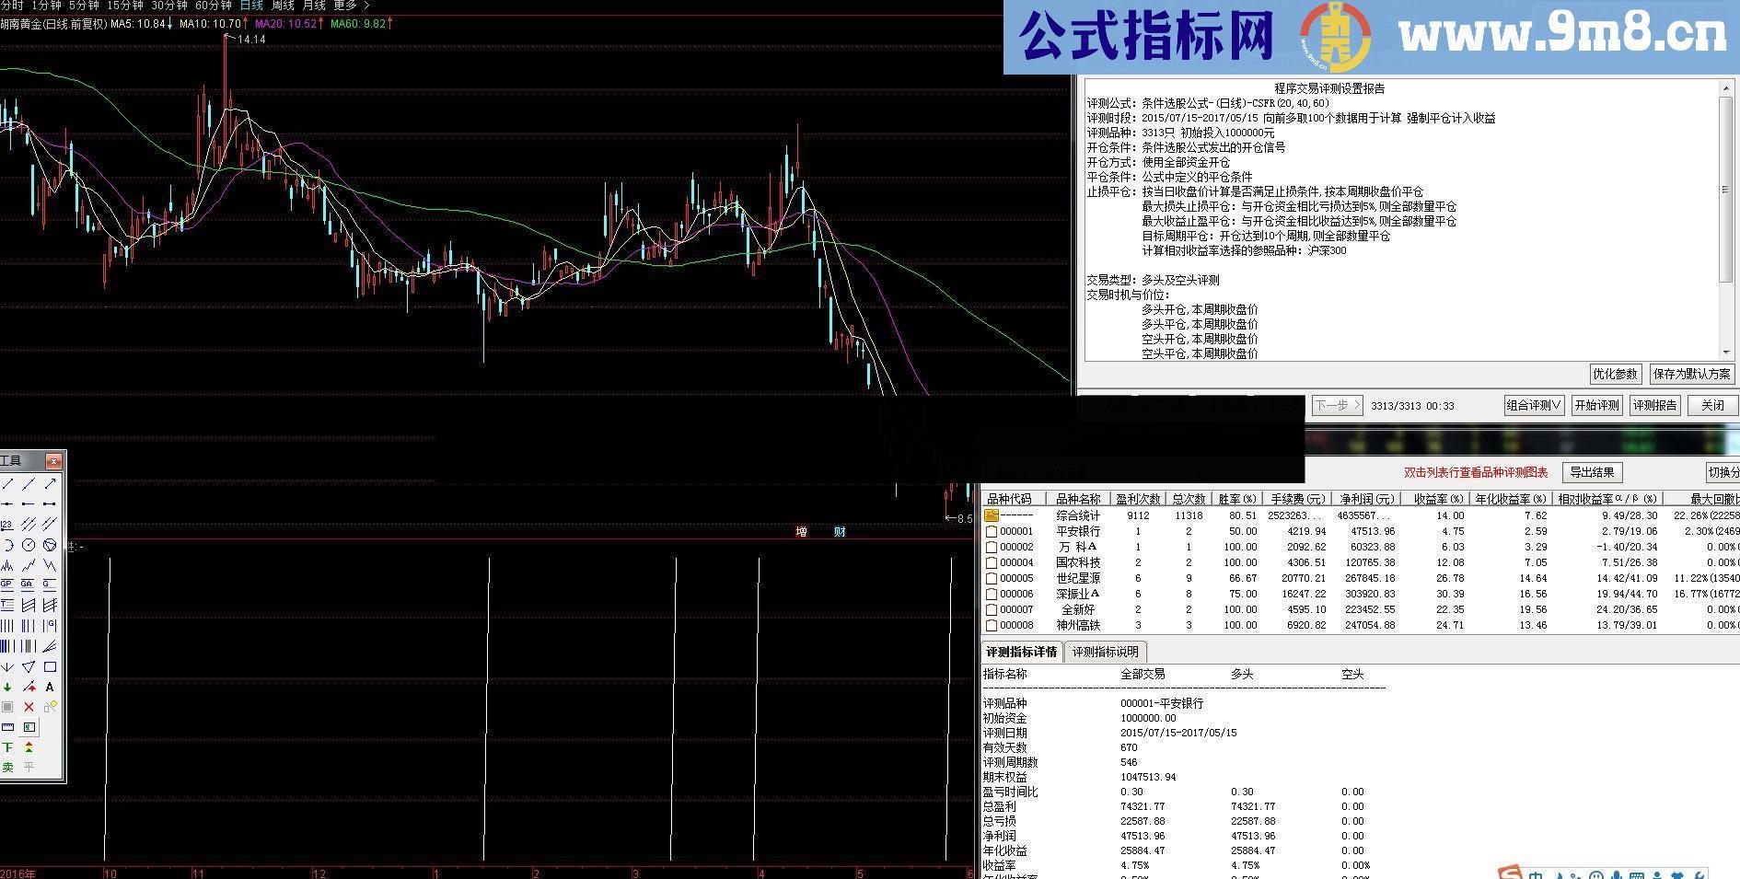1740x879 pixels.
Task: Select the red up arrow marker tool
Action: (29, 688)
